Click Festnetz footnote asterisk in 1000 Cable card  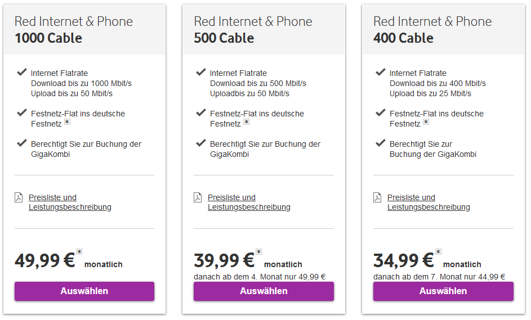(x=67, y=122)
